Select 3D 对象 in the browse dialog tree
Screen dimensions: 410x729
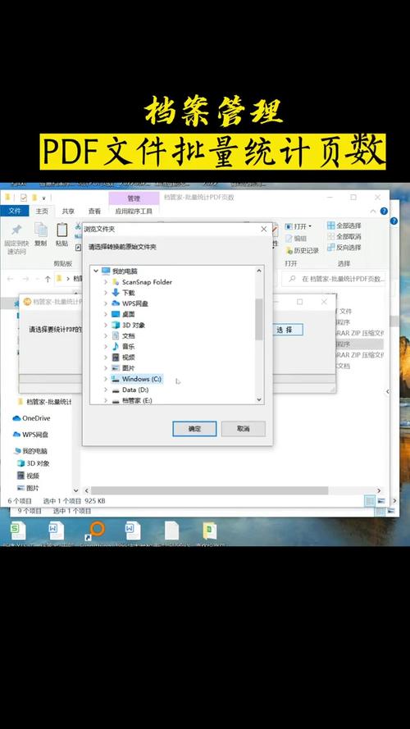click(x=134, y=325)
